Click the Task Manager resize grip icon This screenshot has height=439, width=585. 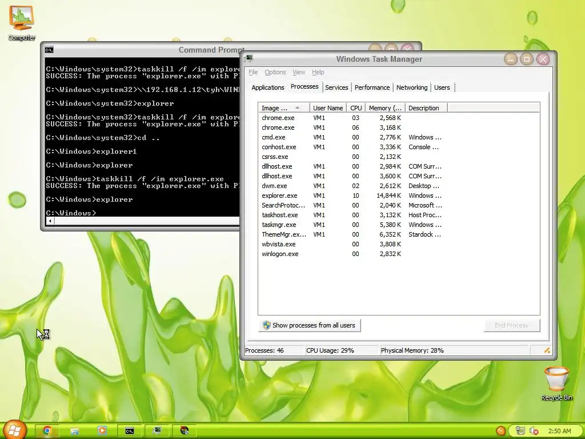coord(547,350)
